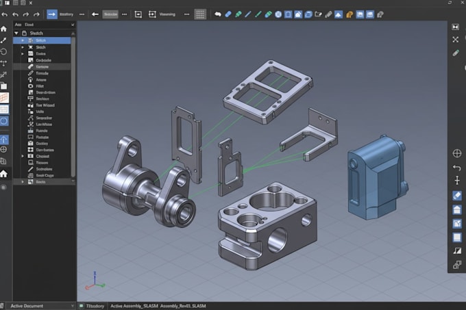
Task: Select the dimension tool in left sidebar
Action: point(3,63)
